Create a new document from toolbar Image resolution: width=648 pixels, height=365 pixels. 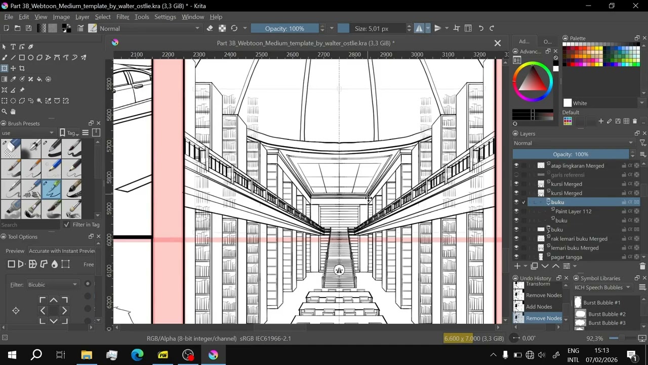point(6,28)
